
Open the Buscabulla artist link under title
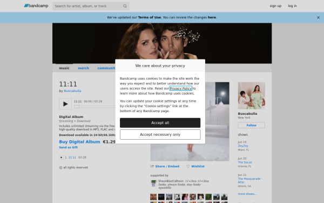coord(72,91)
